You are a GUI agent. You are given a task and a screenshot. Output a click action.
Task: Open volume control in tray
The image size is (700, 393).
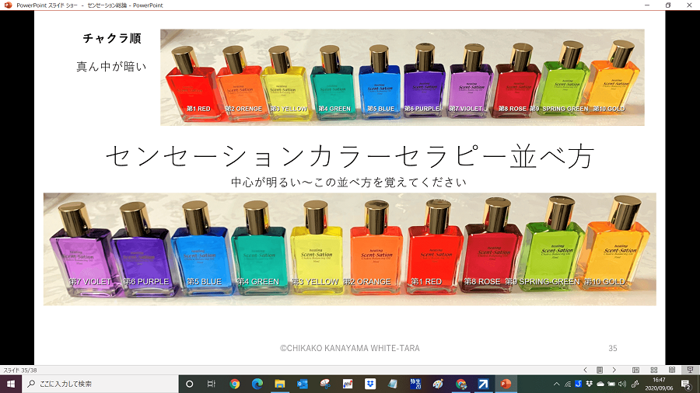(x=622, y=384)
